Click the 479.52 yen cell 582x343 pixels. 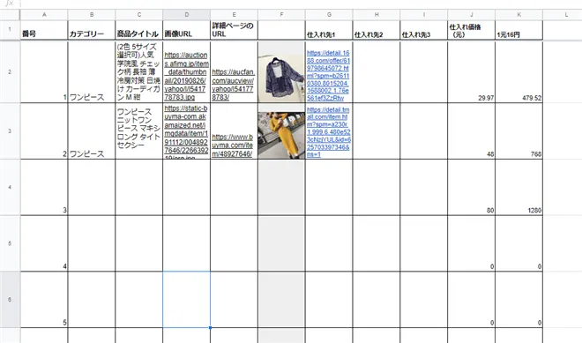(519, 71)
